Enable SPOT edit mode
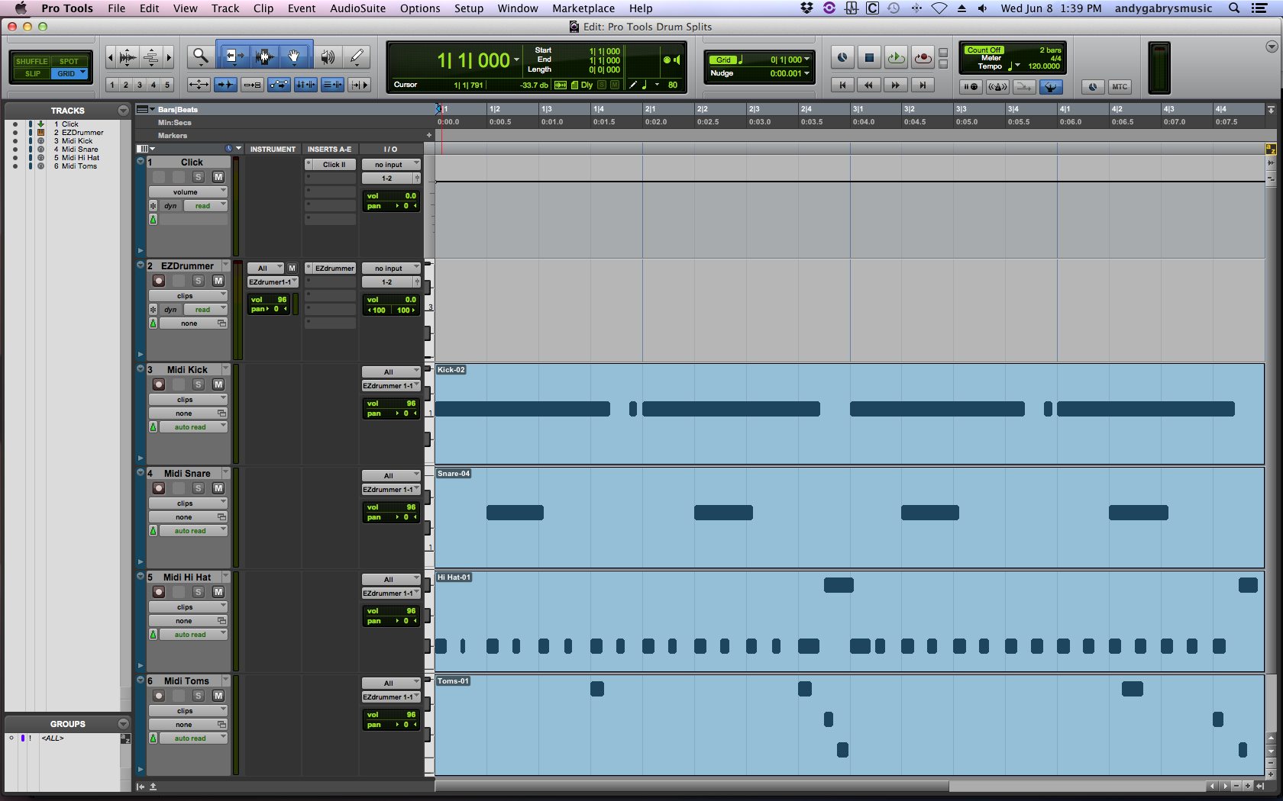 tap(69, 61)
